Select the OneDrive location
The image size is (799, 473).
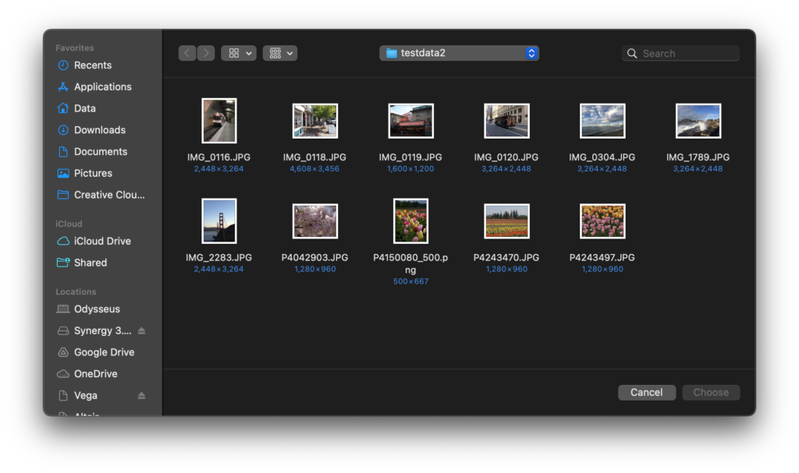[x=95, y=374]
